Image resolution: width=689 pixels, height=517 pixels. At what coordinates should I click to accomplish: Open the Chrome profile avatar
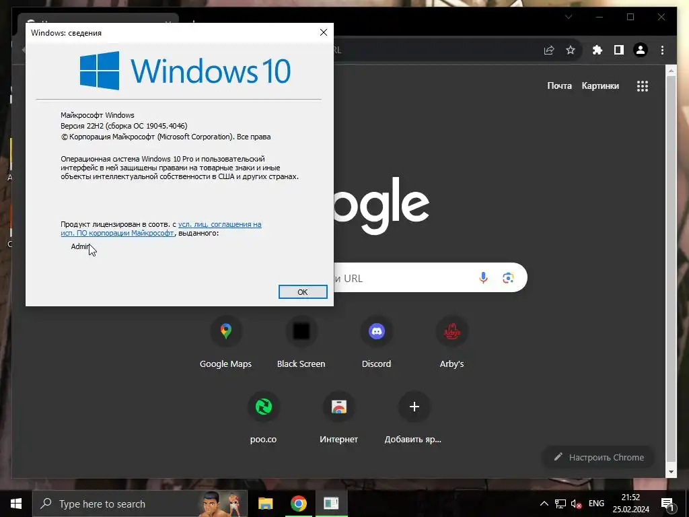[641, 50]
